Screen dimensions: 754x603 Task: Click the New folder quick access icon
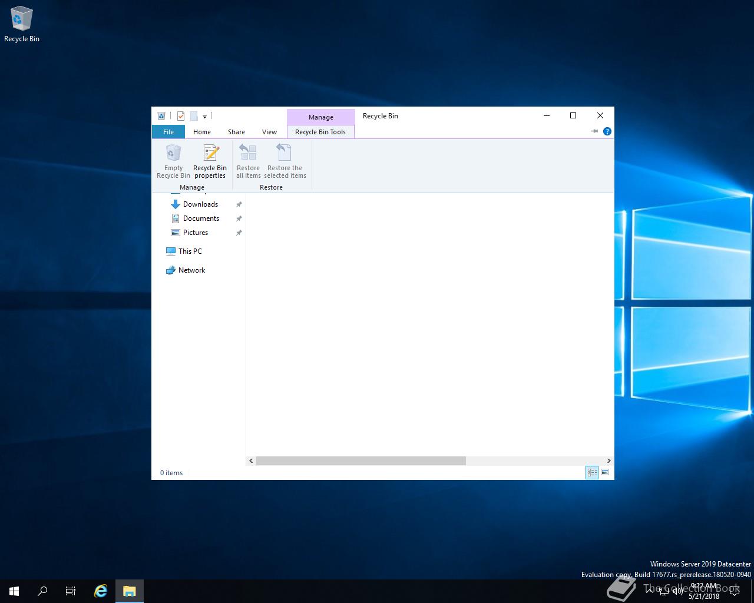193,116
